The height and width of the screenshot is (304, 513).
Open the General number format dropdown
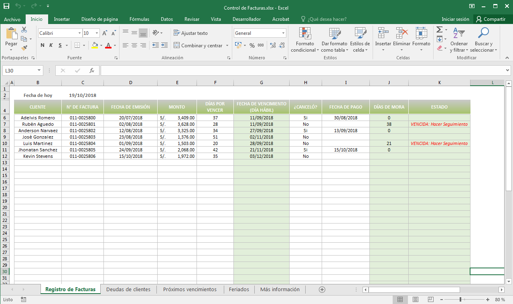[x=283, y=33]
